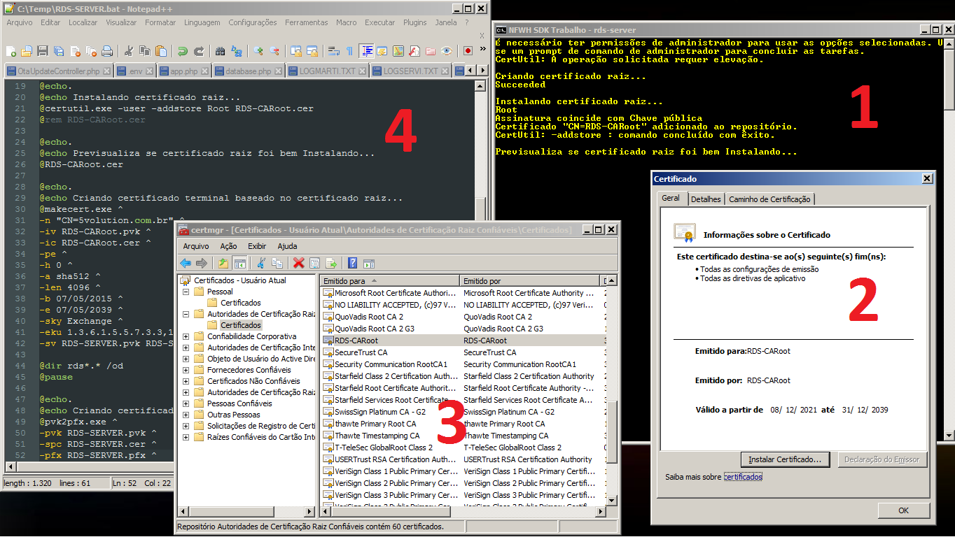This screenshot has height=537, width=955.
Task: Click the Save file icon in Notepad++
Action: 42,51
